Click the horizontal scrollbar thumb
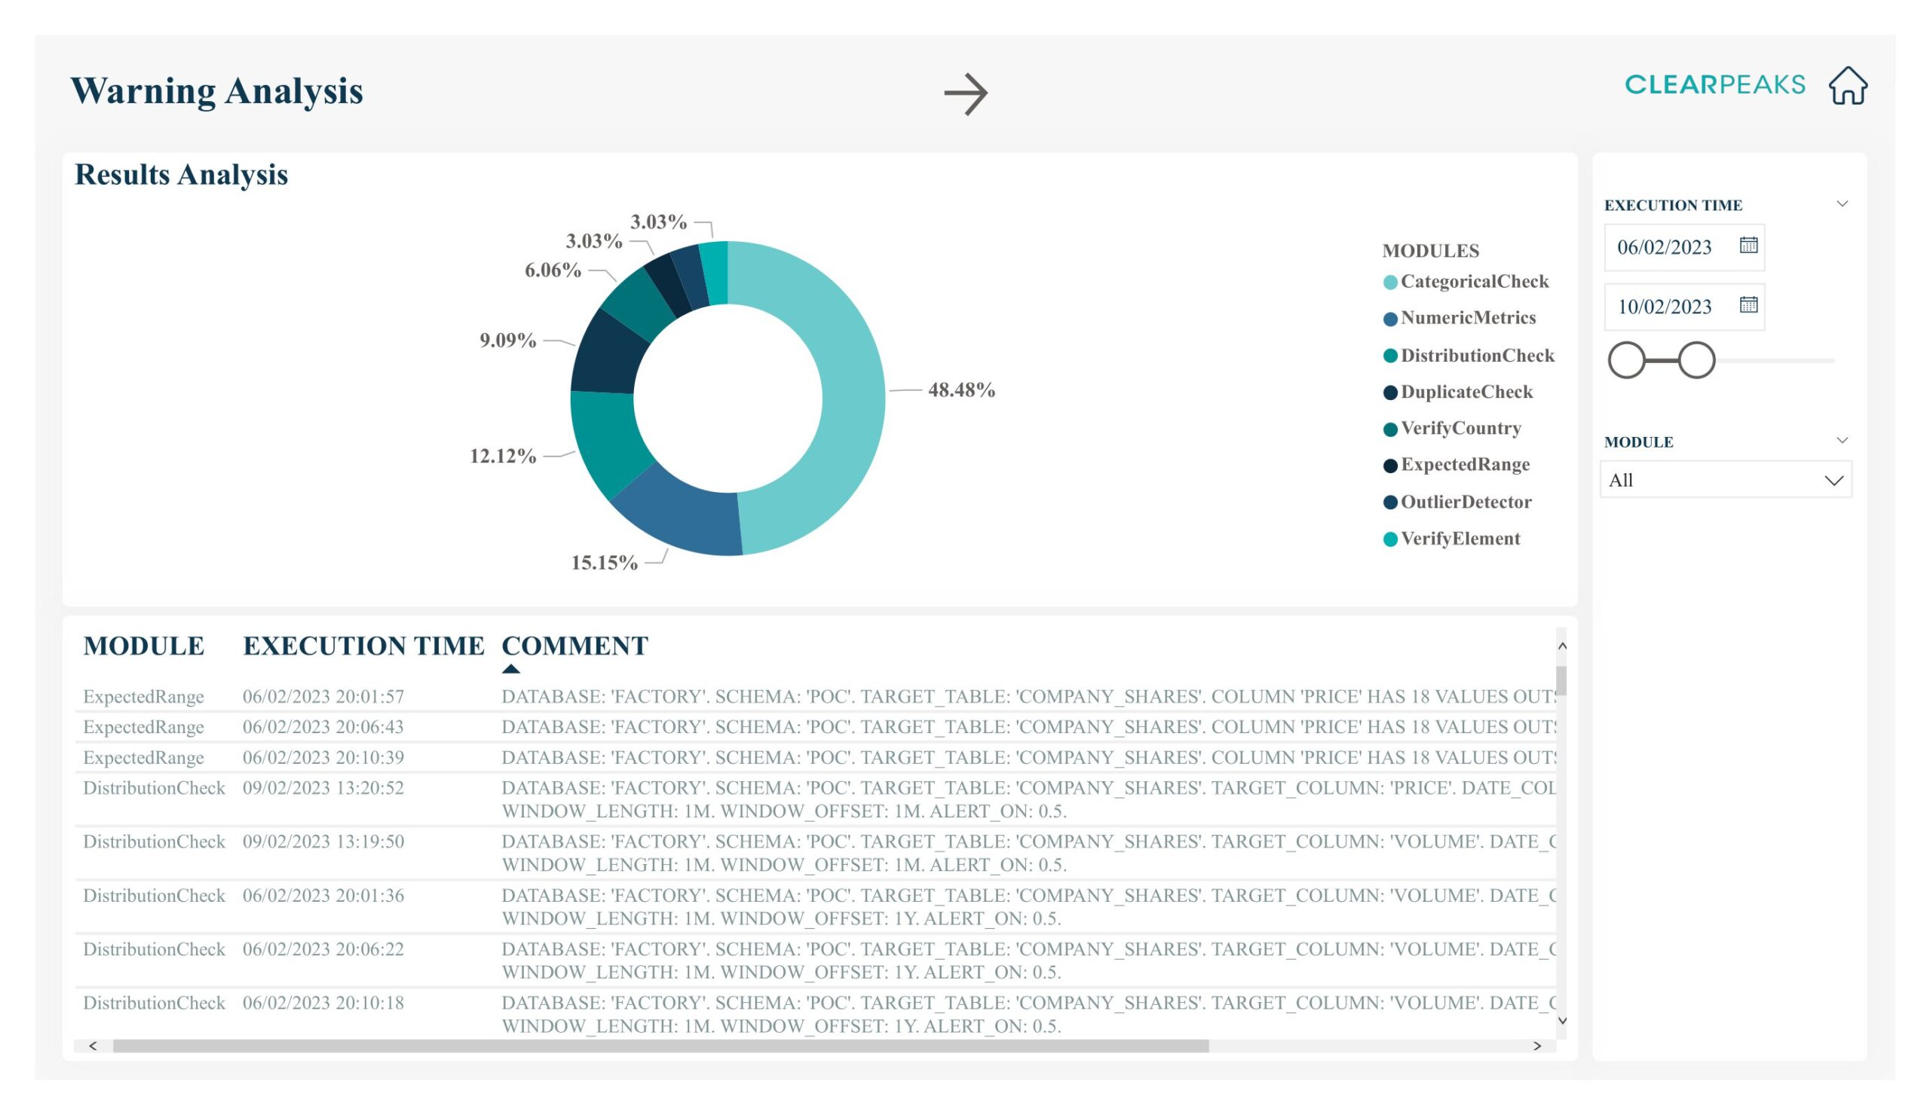This screenshot has height=1115, width=1930. point(660,1046)
